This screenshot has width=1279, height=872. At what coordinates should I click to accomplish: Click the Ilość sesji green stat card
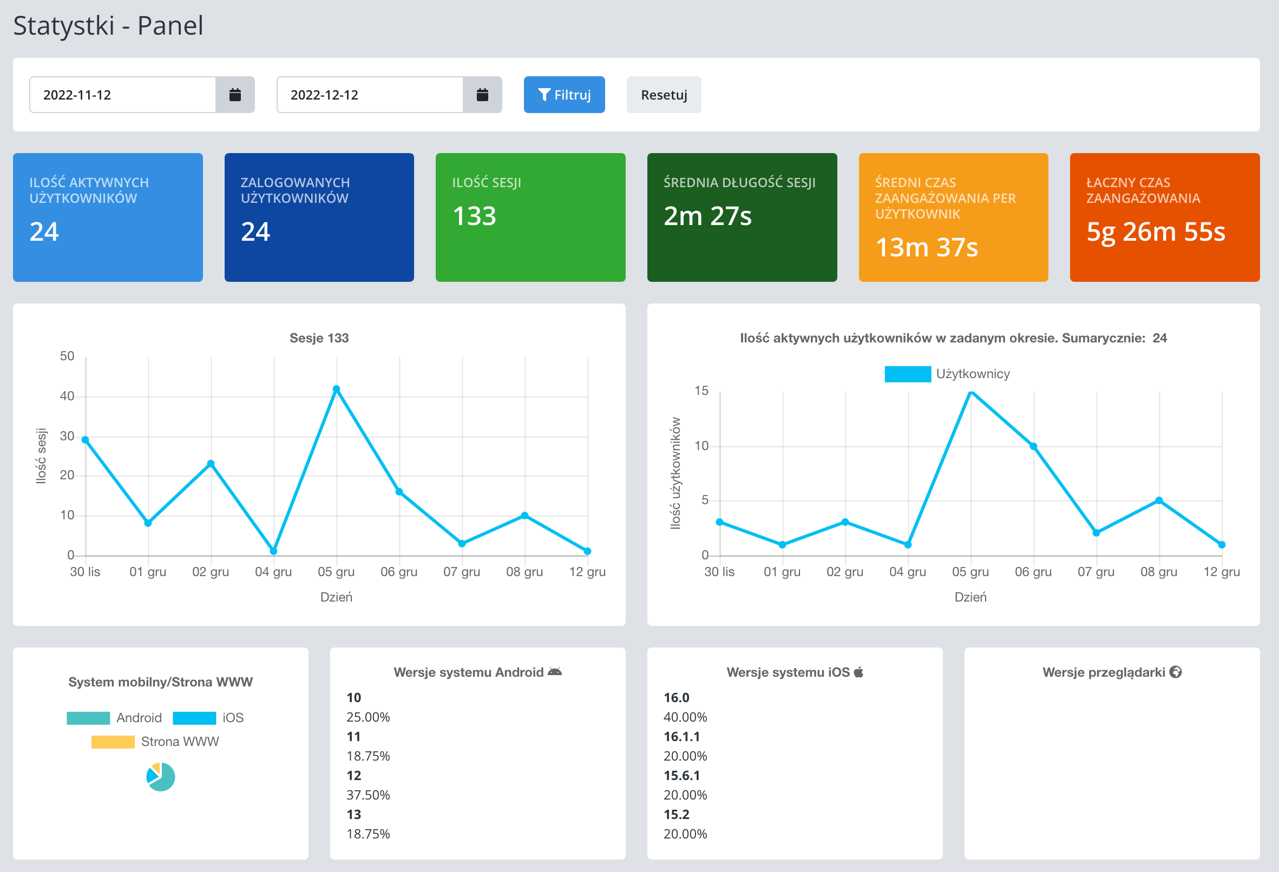530,217
